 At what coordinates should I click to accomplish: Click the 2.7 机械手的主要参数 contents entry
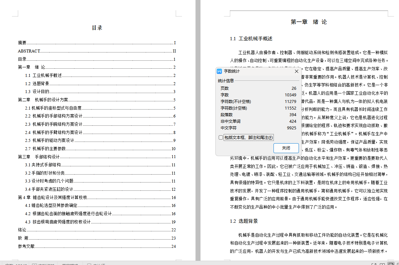coord(100,149)
